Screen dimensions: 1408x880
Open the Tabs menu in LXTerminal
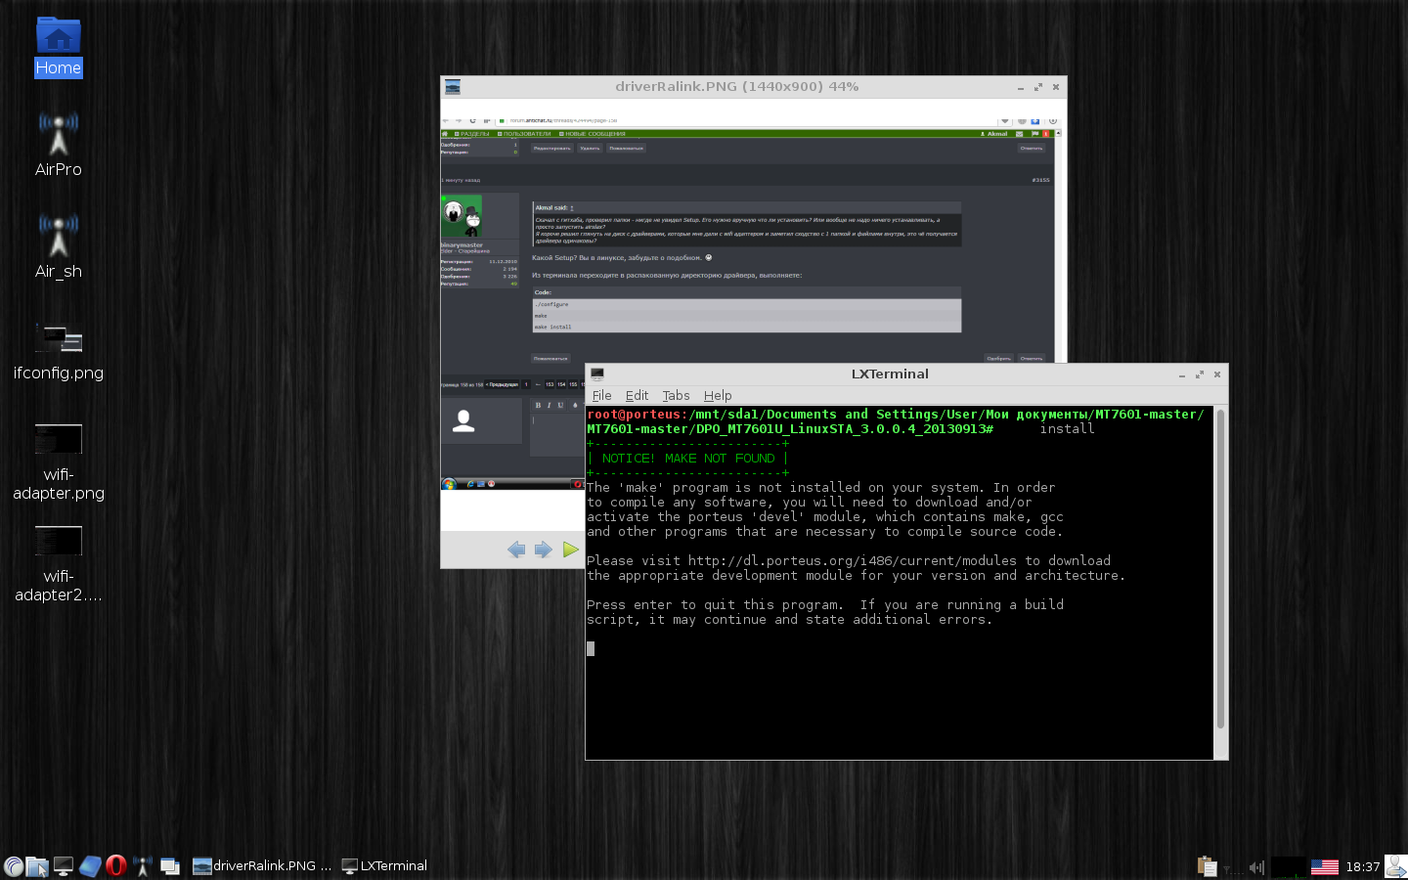[676, 395]
